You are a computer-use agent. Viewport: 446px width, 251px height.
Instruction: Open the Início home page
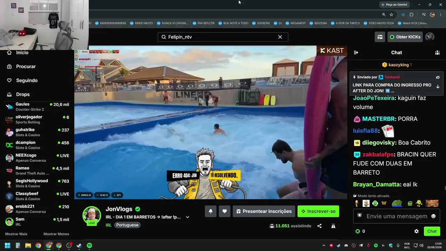pos(22,53)
